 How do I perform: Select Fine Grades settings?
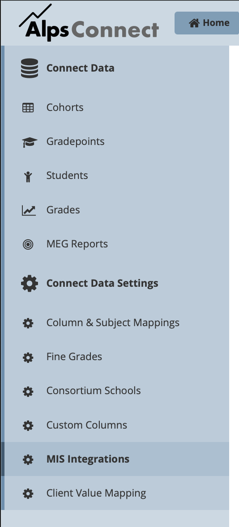click(74, 357)
